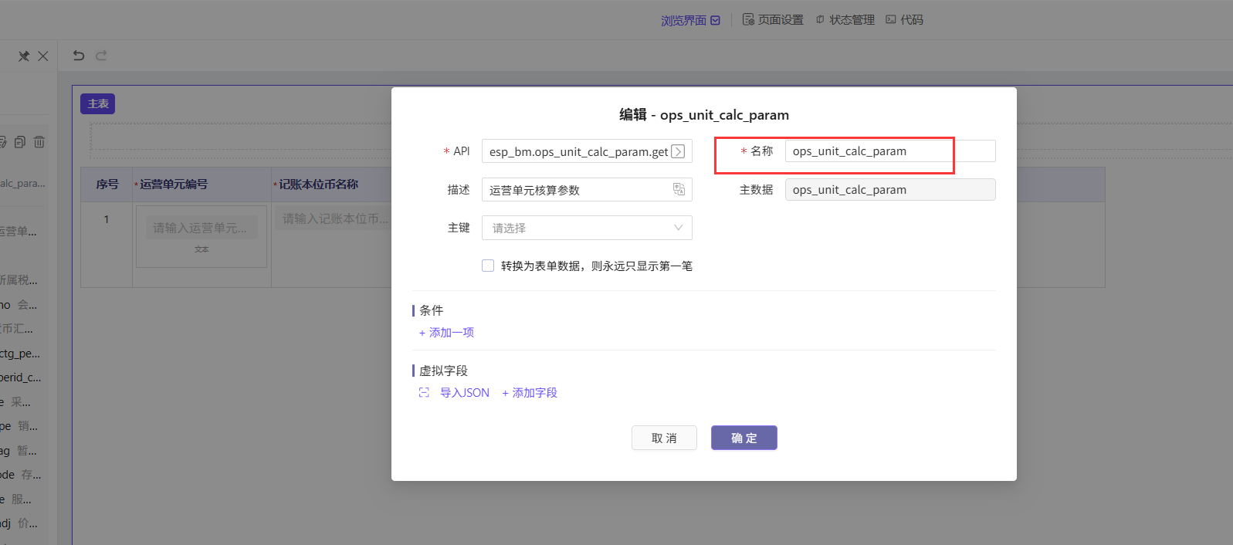Select left panel item ending 所属税...
Image resolution: width=1233 pixels, height=545 pixels.
tap(19, 280)
